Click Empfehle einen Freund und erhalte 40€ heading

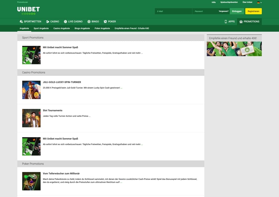pos(233,38)
